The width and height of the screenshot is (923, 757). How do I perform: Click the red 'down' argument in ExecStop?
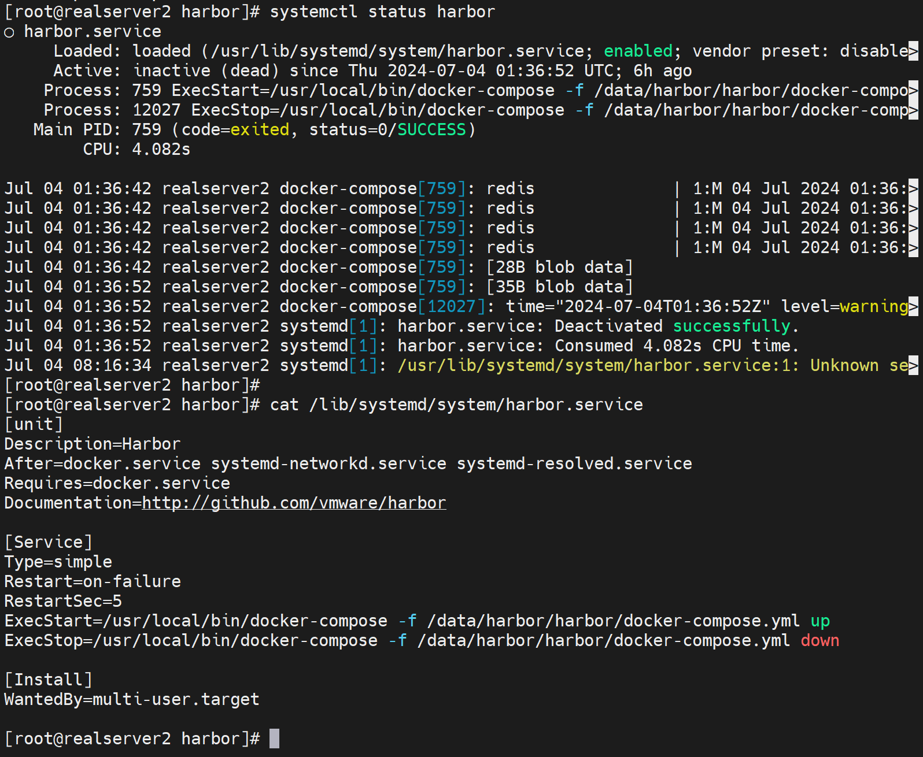(819, 640)
